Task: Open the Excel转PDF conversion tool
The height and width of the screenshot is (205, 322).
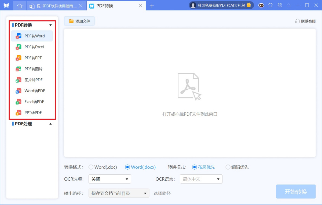Action: 32,101
